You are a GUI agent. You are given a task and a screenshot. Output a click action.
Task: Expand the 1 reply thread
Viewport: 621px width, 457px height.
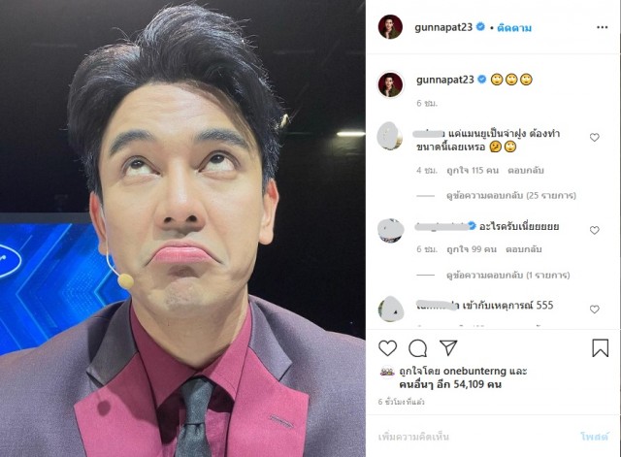pos(507,275)
